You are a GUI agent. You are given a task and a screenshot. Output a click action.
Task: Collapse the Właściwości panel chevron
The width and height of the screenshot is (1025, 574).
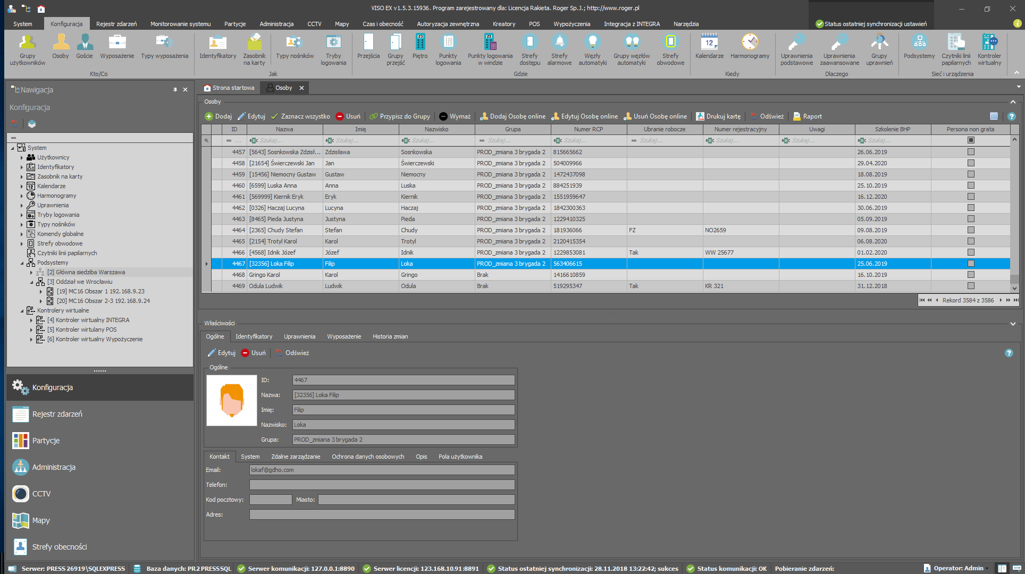pyautogui.click(x=1013, y=323)
